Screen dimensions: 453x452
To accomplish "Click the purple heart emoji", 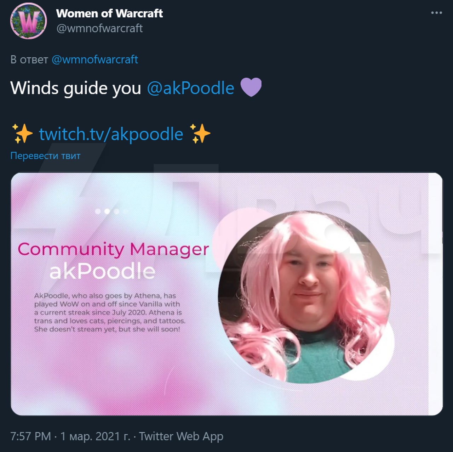I will 251,87.
